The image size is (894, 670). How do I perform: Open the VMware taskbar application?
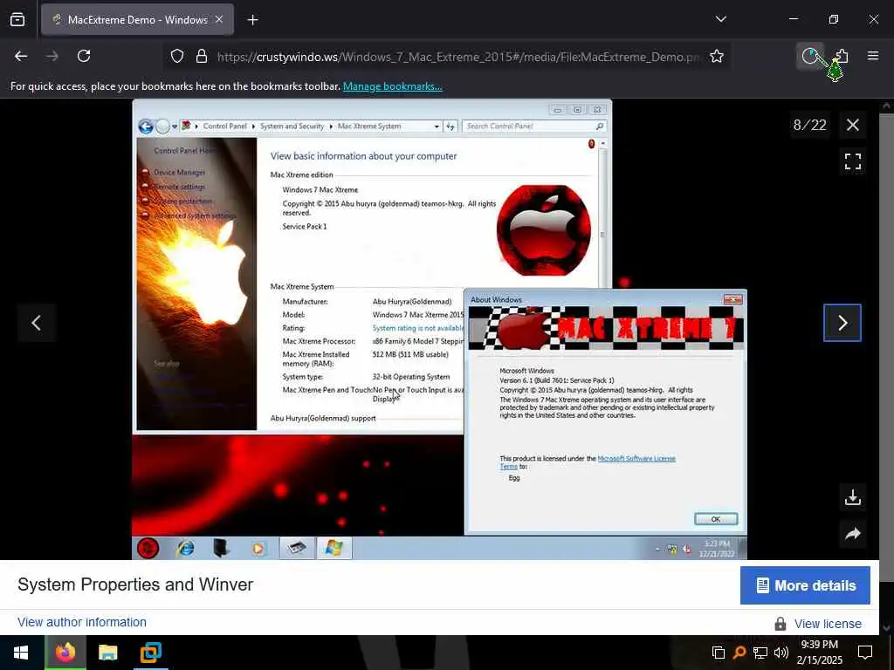tap(150, 653)
